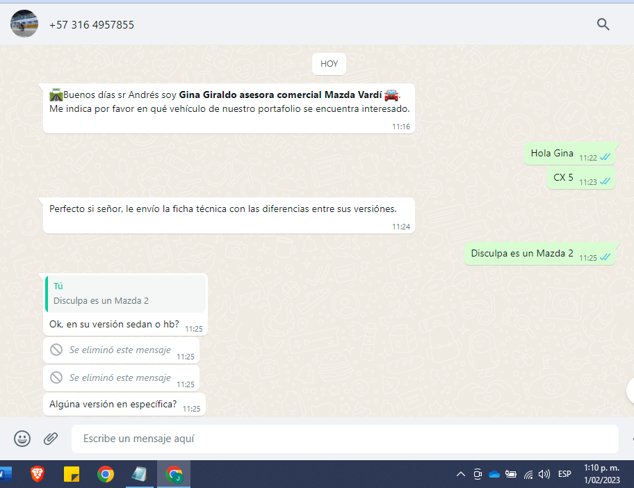The width and height of the screenshot is (634, 488).
Task: Click the 11:16 timestamp
Action: coord(401,127)
